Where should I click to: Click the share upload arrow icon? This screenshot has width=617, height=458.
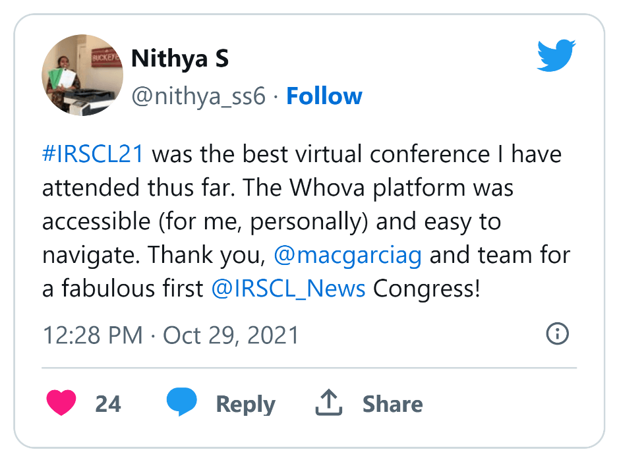(x=329, y=402)
